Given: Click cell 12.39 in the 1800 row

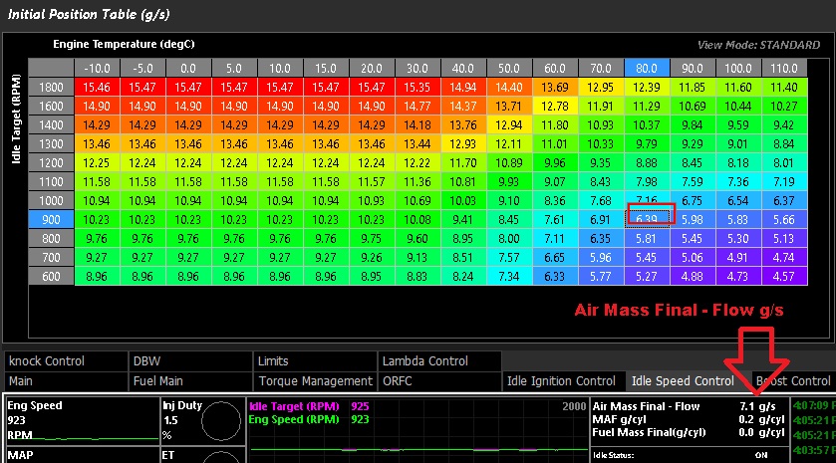Looking at the screenshot, I should (647, 88).
